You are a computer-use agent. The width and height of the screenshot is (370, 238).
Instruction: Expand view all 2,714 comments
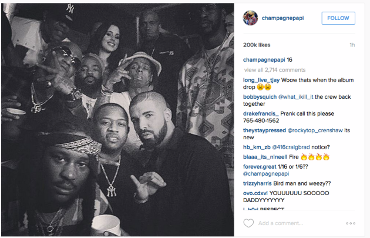(275, 70)
